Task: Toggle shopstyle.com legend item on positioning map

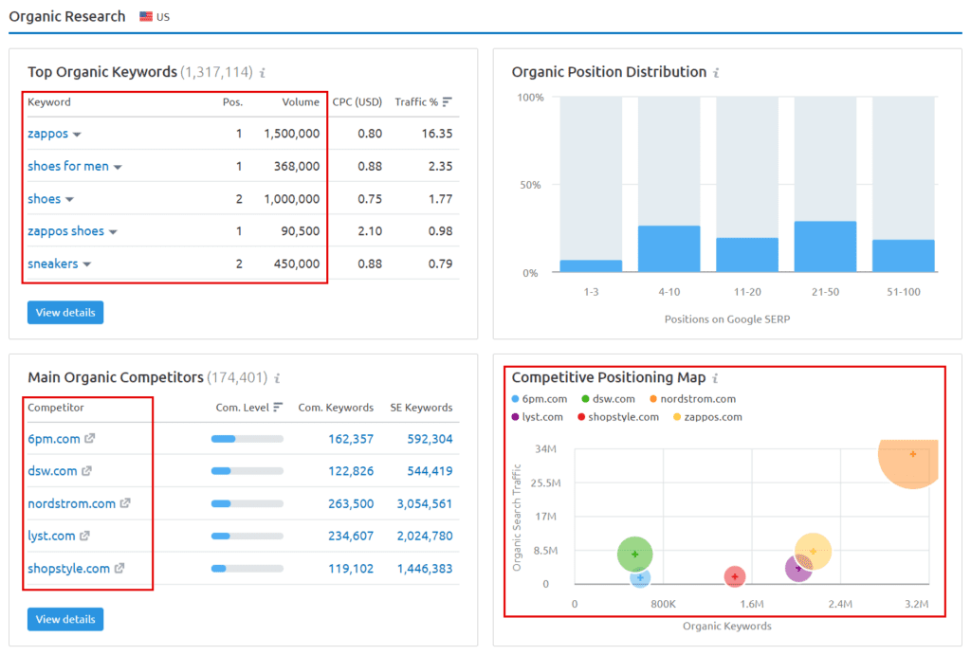Action: [x=618, y=417]
